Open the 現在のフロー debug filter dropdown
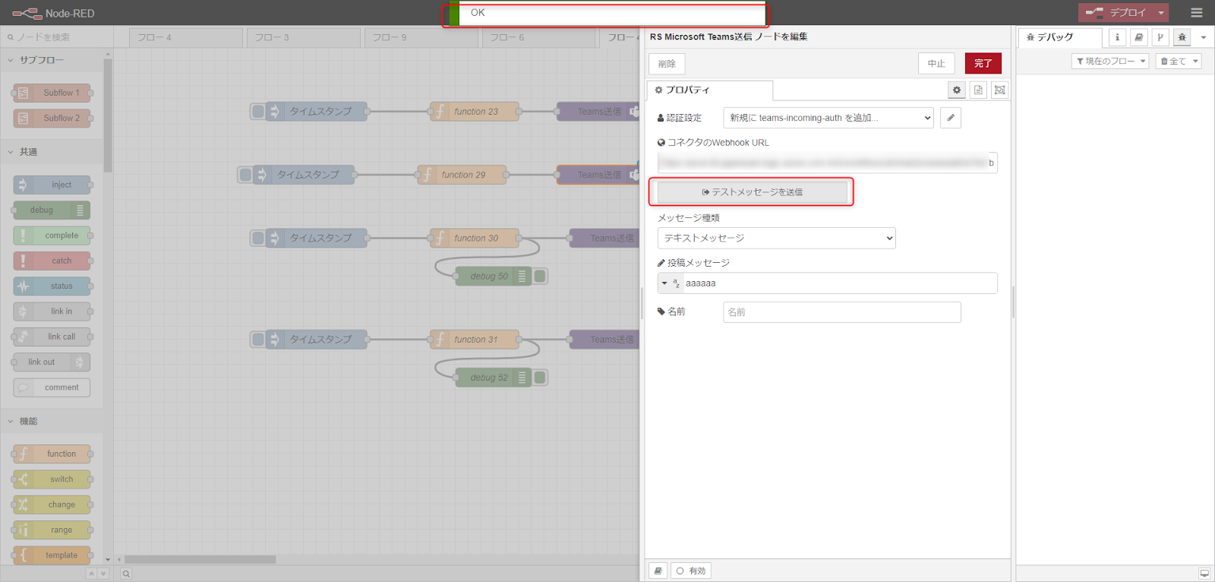Image resolution: width=1215 pixels, height=582 pixels. click(x=1111, y=62)
